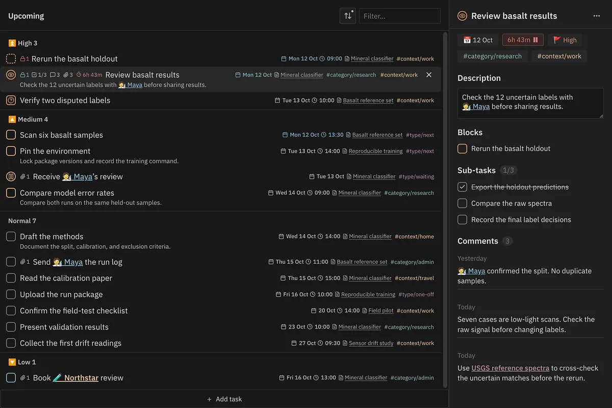The height and width of the screenshot is (408, 612).
Task: Collapse the High 3 group
Action: point(23,43)
